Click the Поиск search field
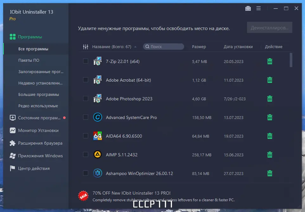 click(163, 47)
